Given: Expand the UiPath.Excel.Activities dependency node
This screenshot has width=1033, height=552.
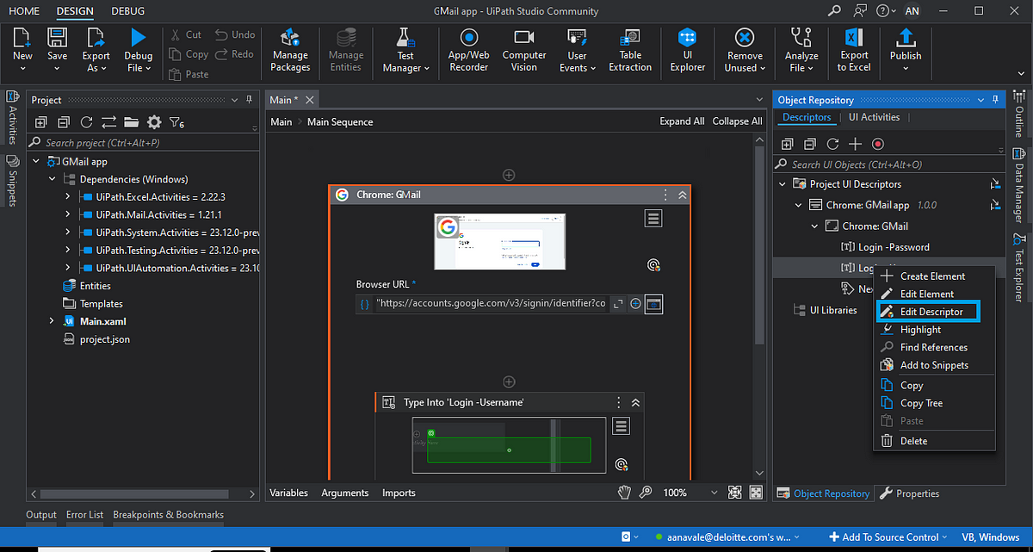Looking at the screenshot, I should [x=68, y=197].
